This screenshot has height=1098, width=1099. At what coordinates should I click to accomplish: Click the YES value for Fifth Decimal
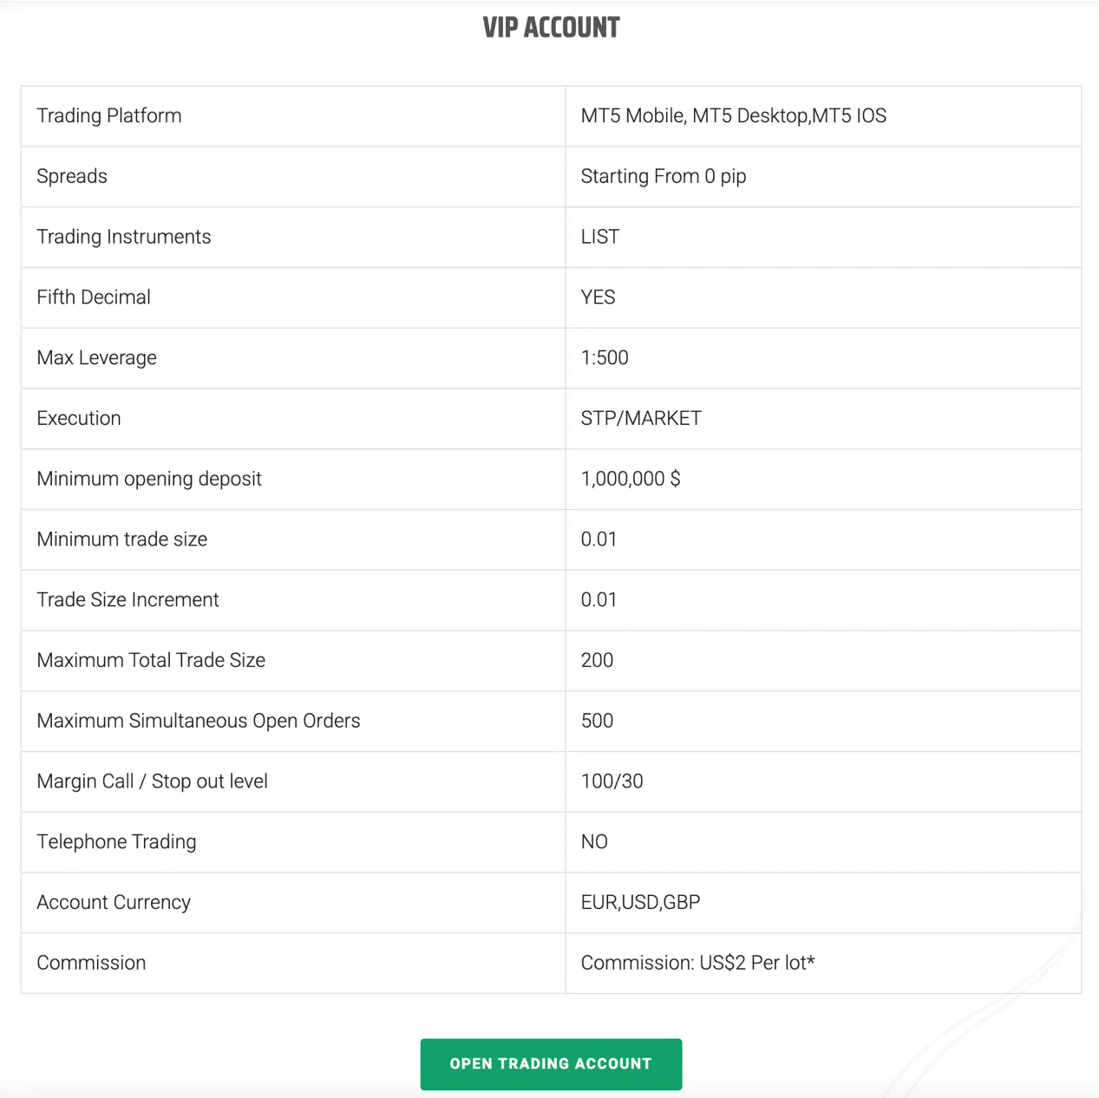(x=598, y=297)
